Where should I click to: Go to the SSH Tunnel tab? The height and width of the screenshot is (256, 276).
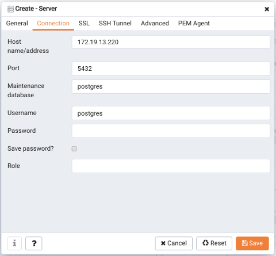[x=115, y=23]
